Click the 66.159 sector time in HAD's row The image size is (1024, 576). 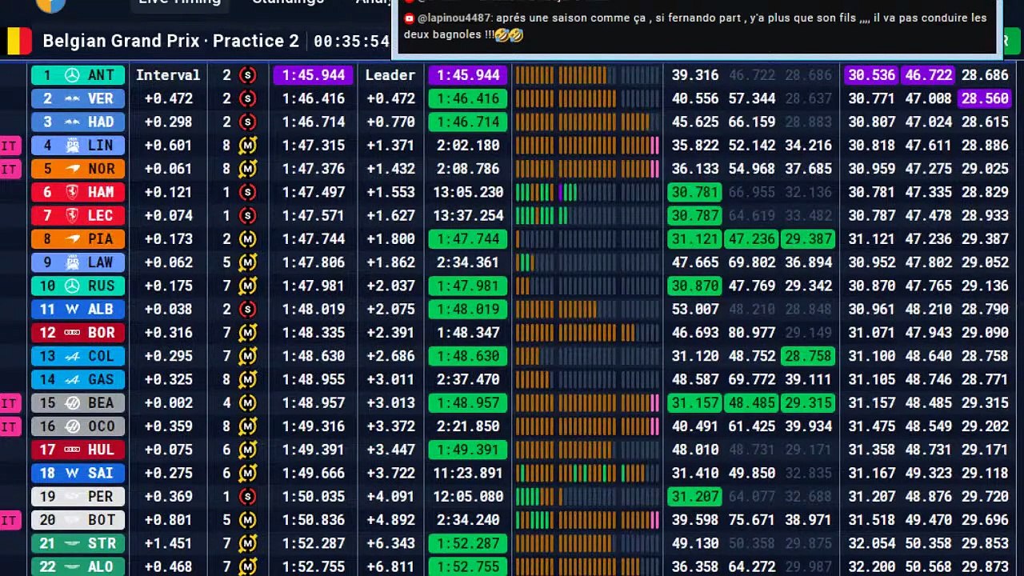pyautogui.click(x=752, y=122)
